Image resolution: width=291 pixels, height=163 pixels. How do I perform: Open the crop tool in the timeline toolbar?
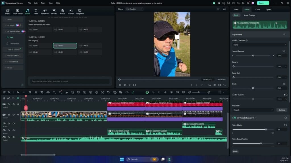point(41,92)
